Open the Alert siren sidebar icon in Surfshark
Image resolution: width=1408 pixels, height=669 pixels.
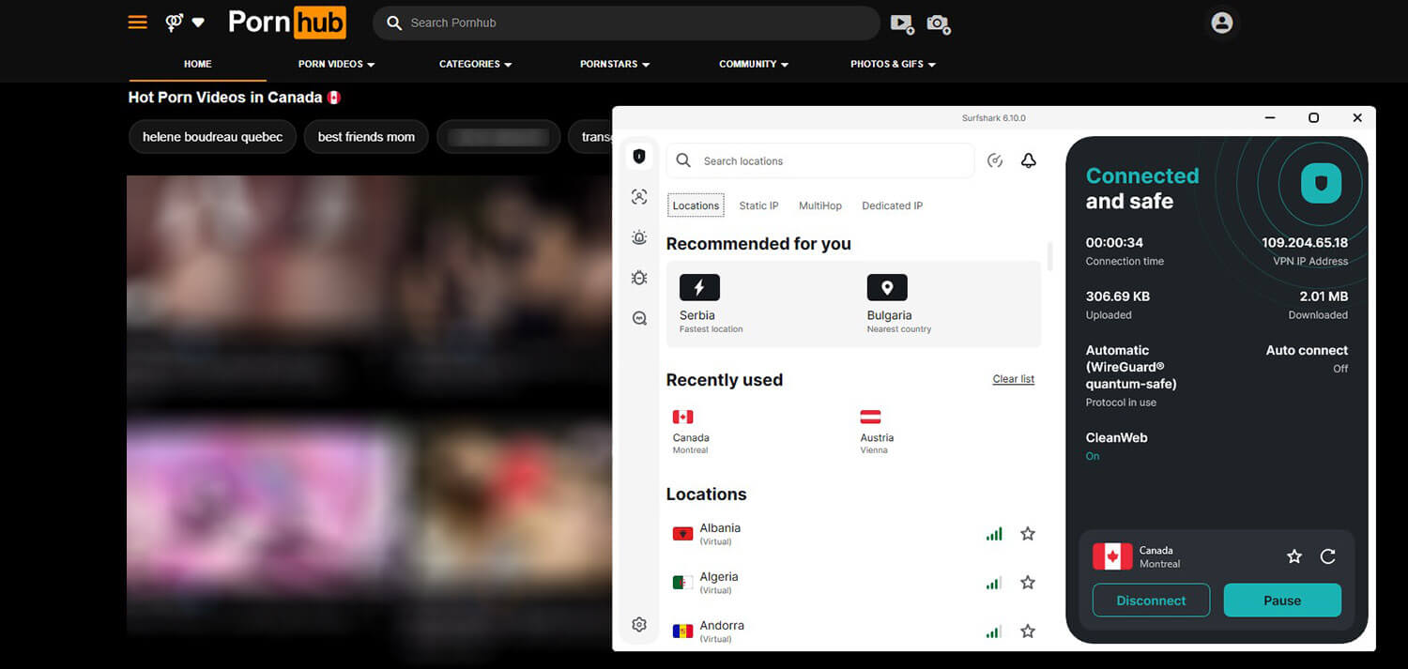point(639,237)
